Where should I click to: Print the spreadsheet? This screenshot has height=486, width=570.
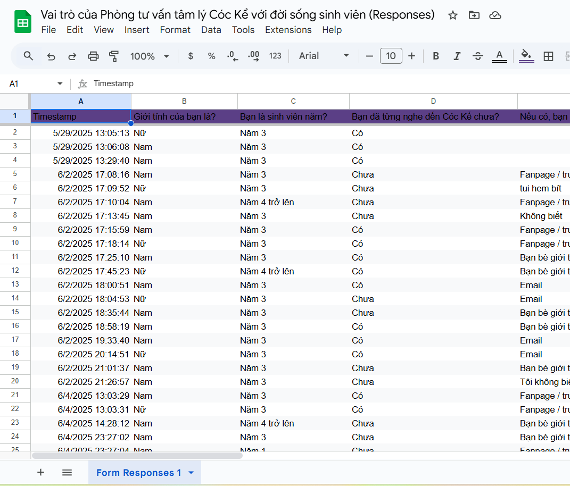(x=93, y=56)
